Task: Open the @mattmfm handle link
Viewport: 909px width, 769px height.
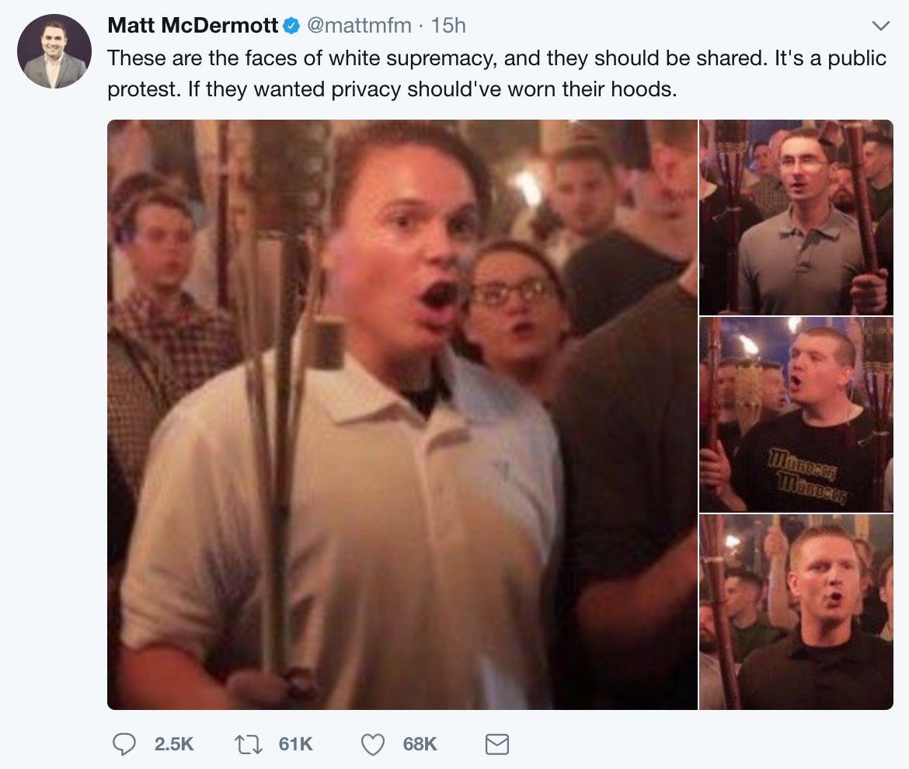Action: tap(359, 26)
